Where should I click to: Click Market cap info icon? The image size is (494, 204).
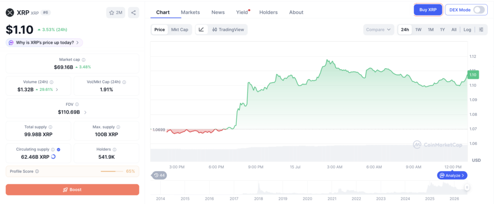click(x=83, y=60)
